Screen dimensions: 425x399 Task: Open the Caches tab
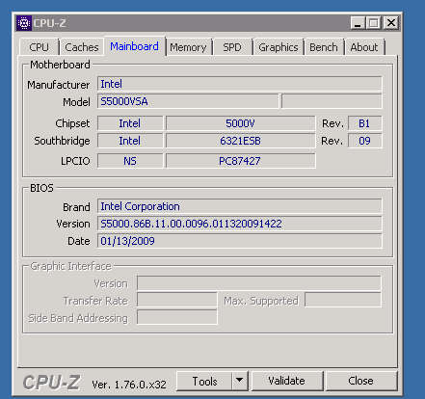pos(82,47)
